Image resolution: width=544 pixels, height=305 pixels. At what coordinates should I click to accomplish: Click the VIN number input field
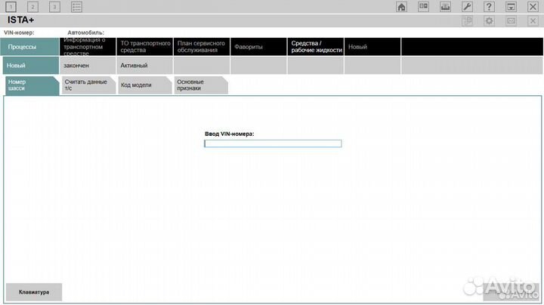click(x=273, y=143)
